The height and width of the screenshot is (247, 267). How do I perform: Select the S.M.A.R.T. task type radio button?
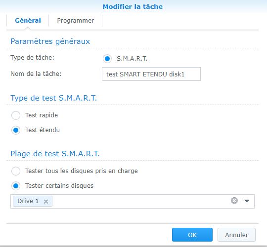[x=107, y=59]
